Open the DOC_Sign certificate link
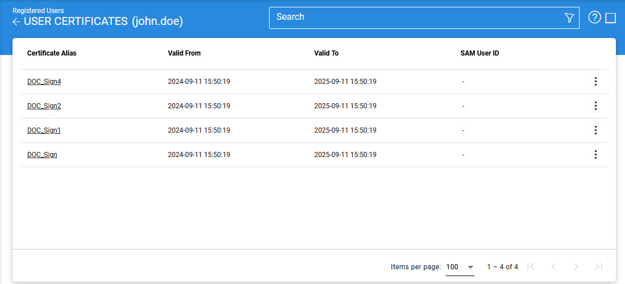Screen dimensions: 625x284 [42, 155]
